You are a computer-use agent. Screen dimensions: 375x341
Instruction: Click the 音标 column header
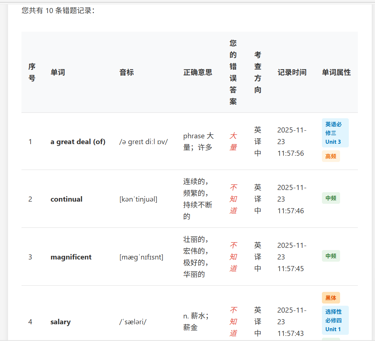(x=127, y=72)
